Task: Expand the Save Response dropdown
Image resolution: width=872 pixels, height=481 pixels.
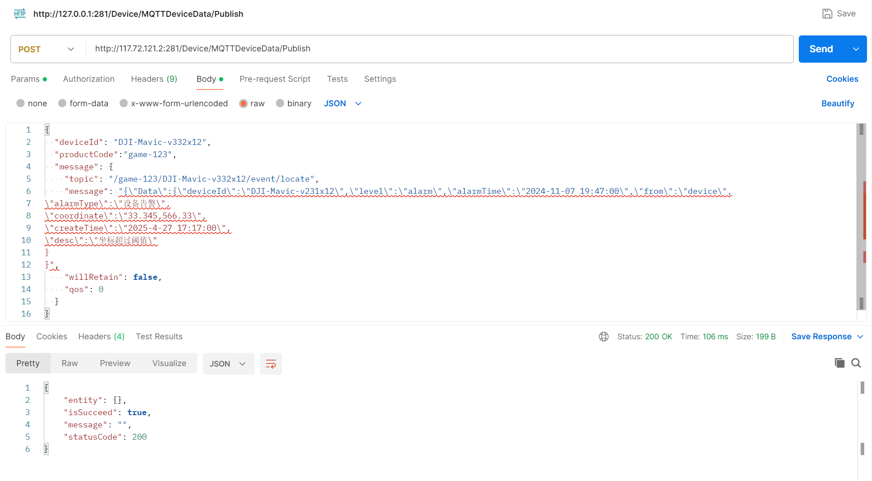Action: (x=860, y=337)
